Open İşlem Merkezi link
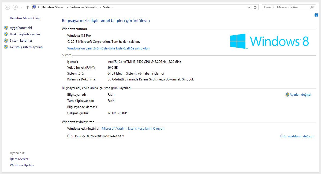This screenshot has width=321, height=174. (x=20, y=159)
